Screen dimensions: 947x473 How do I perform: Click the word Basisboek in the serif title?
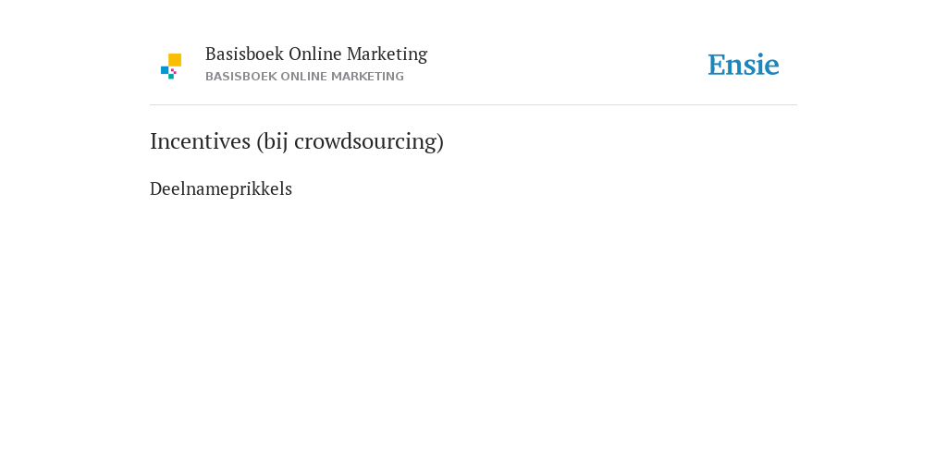(244, 54)
